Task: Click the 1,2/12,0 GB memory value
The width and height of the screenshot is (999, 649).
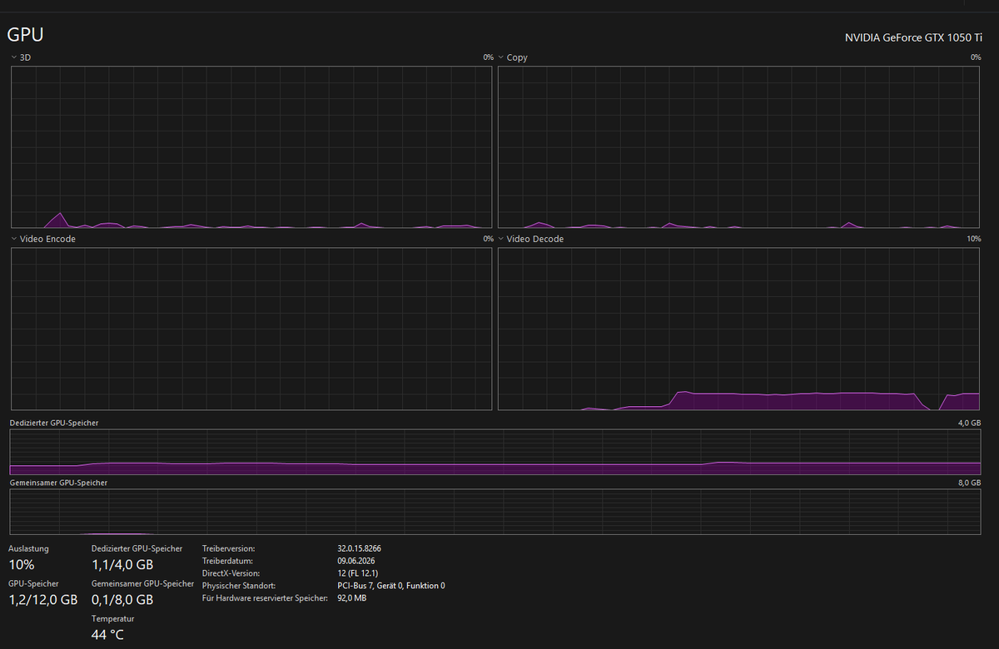Action: coord(43,599)
